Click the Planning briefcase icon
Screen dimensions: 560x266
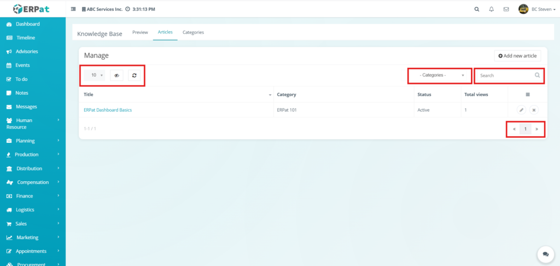coord(9,141)
